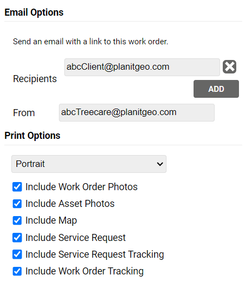This screenshot has width=246, height=282.
Task: Uncheck the Include Work Order Photos checkbox
Action: tap(17, 187)
